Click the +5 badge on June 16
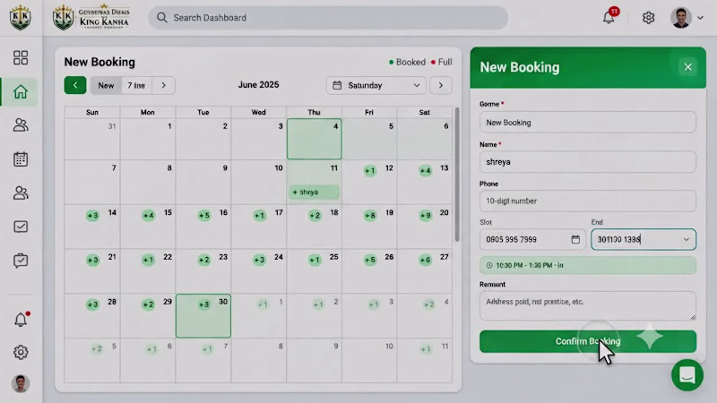Viewport: 717px width, 403px height. [x=204, y=216]
